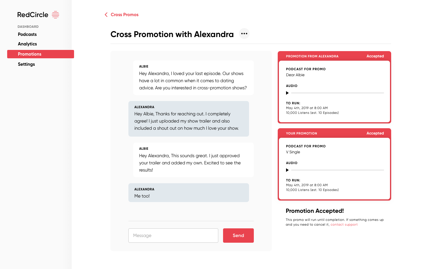Click the back chevron beside Cross Promos
This screenshot has width=430, height=269.
tap(106, 15)
